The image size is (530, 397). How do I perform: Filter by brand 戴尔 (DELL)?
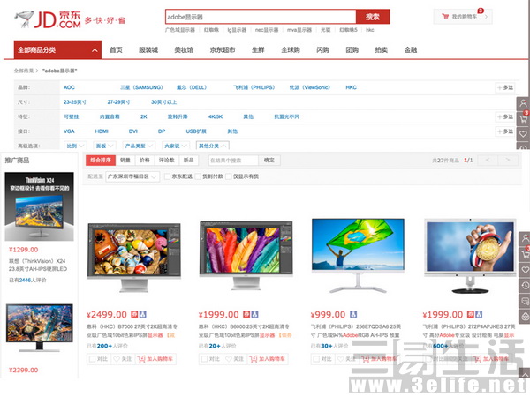tap(192, 87)
